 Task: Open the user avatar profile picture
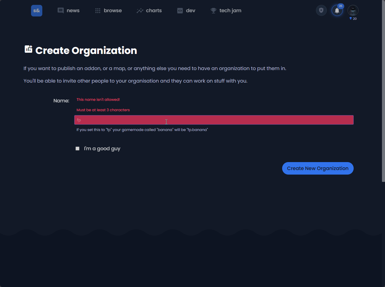(353, 10)
